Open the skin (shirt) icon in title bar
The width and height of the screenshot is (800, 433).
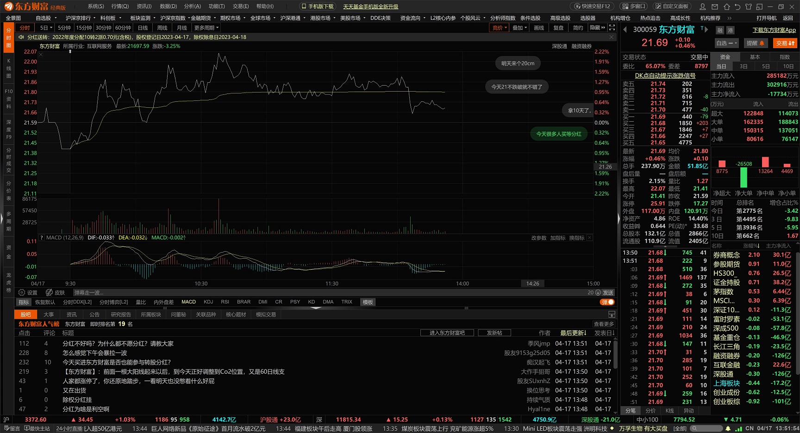coord(749,6)
